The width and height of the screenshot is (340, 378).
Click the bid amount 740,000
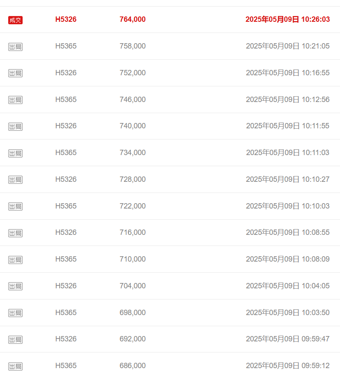click(x=132, y=126)
